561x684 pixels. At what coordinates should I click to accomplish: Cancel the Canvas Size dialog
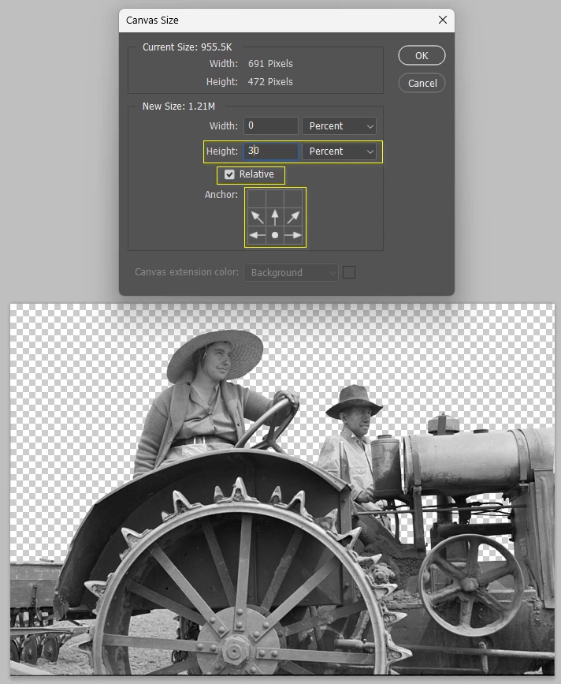click(x=422, y=83)
